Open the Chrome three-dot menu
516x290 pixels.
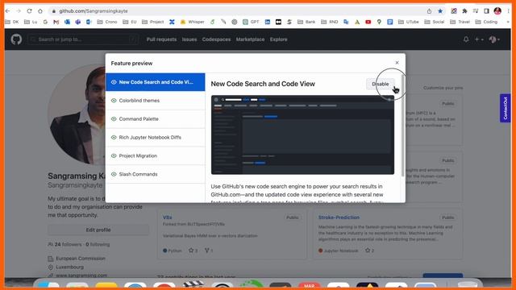coord(509,10)
